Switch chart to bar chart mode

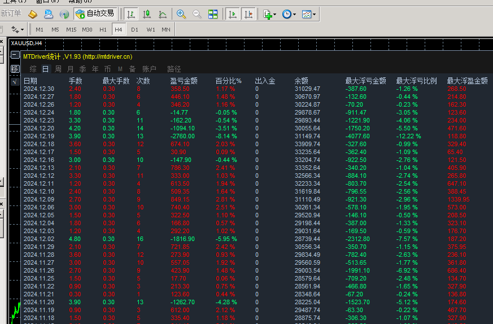[x=130, y=14]
